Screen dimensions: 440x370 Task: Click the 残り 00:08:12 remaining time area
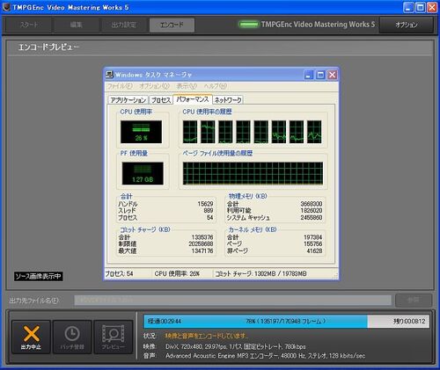coord(409,322)
